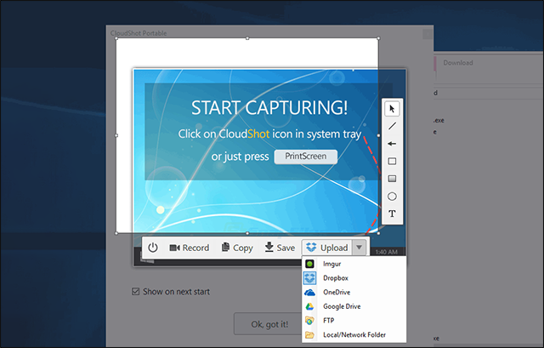Select the Ellipse tool
The height and width of the screenshot is (348, 544).
(392, 197)
